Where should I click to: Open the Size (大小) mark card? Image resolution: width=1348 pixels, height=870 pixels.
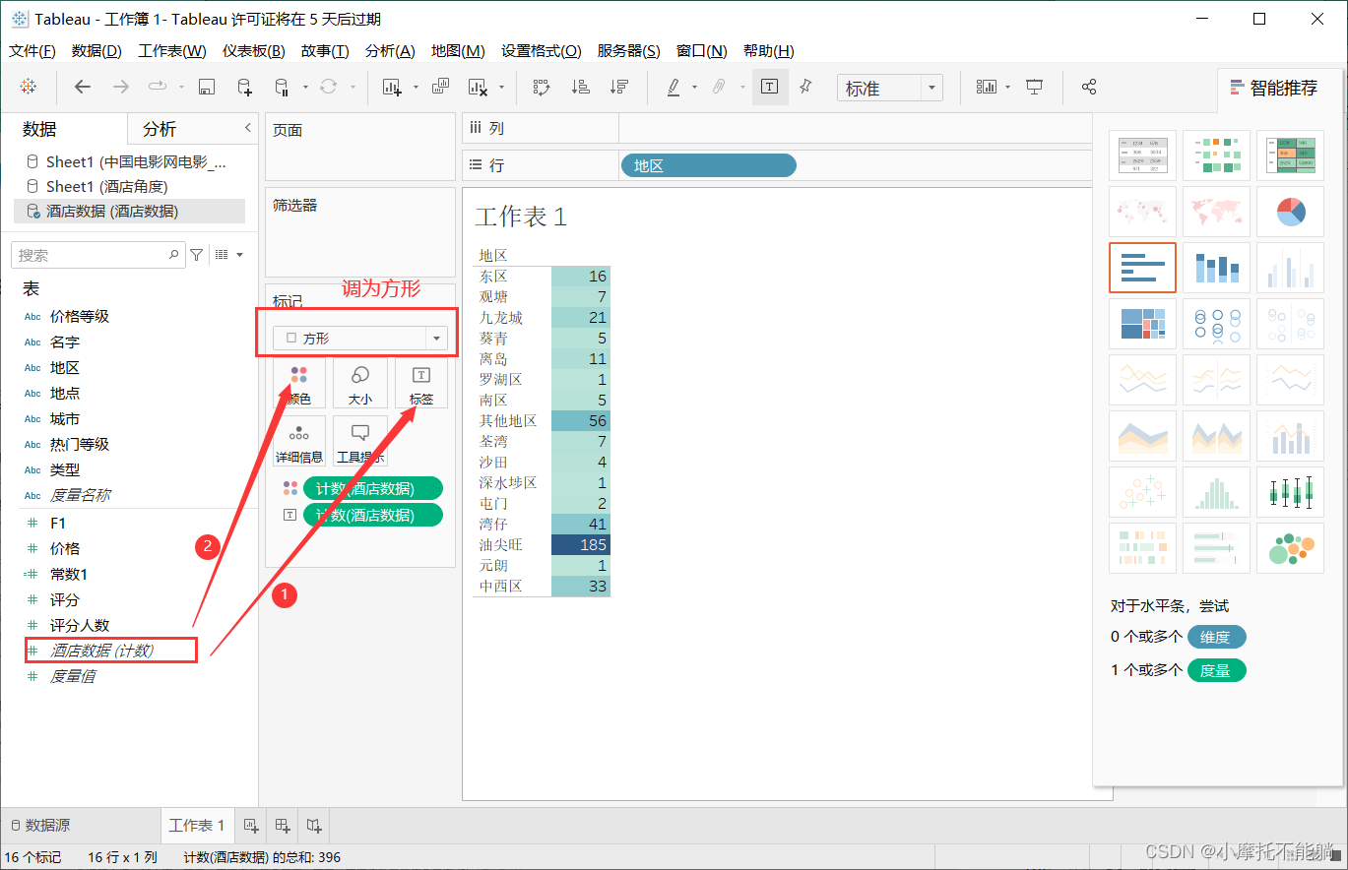(x=360, y=384)
